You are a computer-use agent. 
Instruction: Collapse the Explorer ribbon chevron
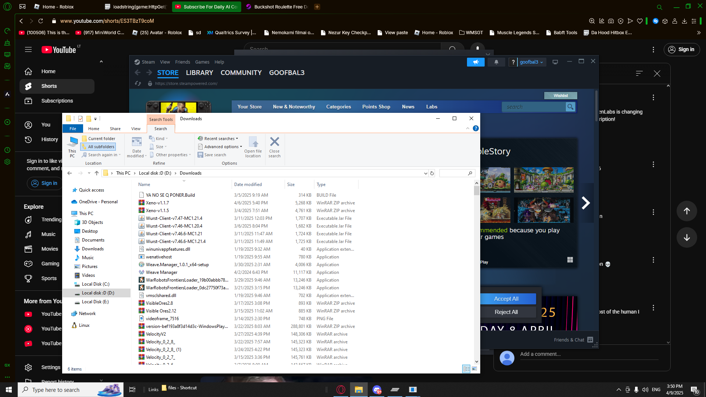pos(467,128)
